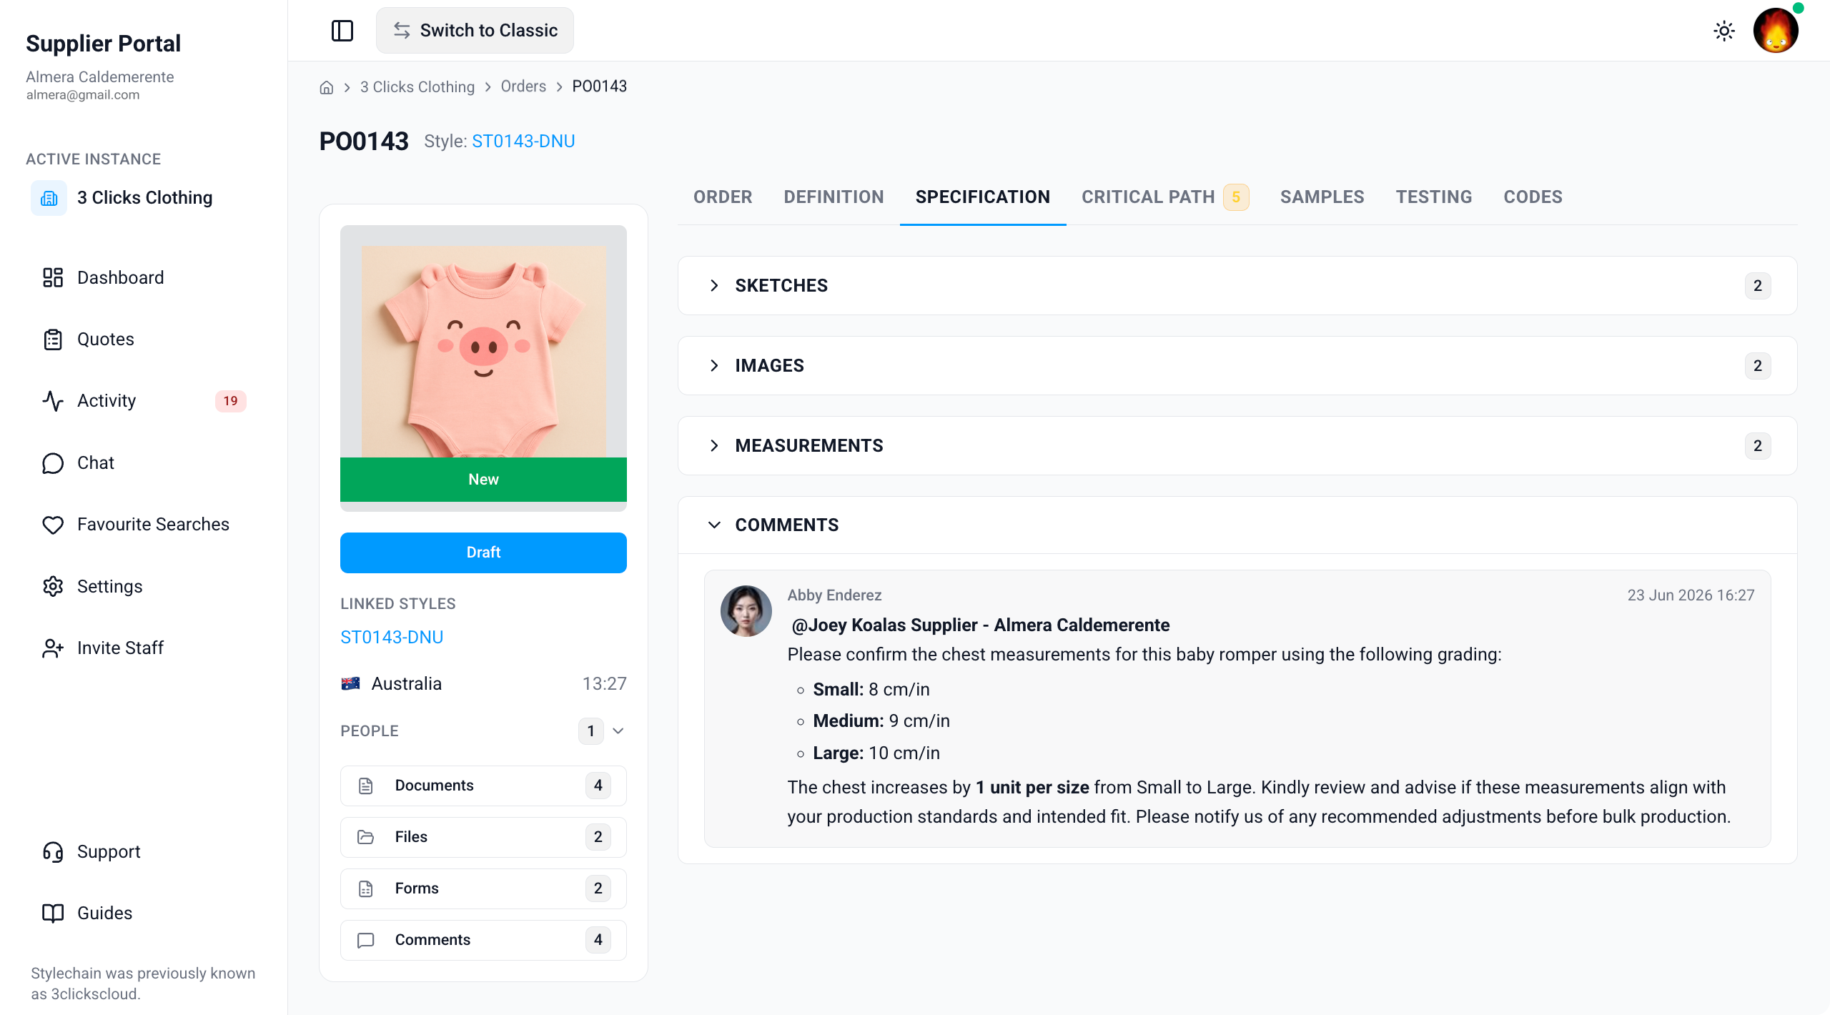Toggle the light/dark theme sun icon
The height and width of the screenshot is (1015, 1830).
pos(1724,31)
